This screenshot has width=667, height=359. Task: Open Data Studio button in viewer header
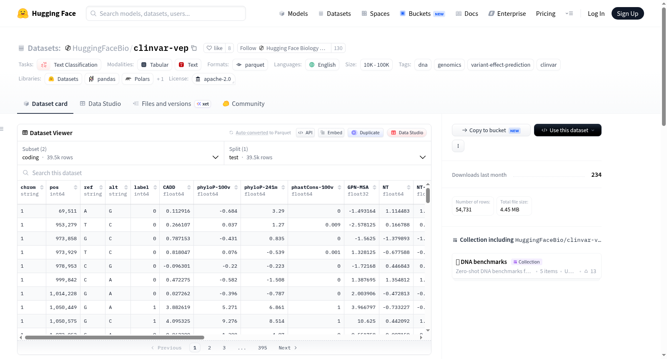(x=407, y=133)
